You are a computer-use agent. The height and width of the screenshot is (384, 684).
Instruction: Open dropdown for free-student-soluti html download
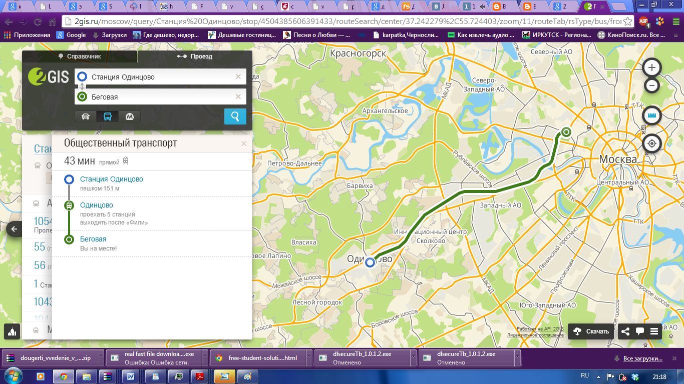[x=309, y=358]
